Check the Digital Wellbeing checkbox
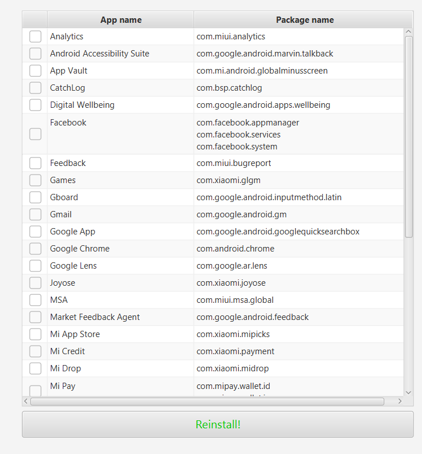The height and width of the screenshot is (454, 422). coord(35,105)
